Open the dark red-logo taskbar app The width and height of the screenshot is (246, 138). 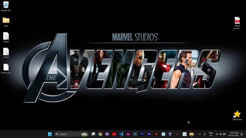pos(177,134)
